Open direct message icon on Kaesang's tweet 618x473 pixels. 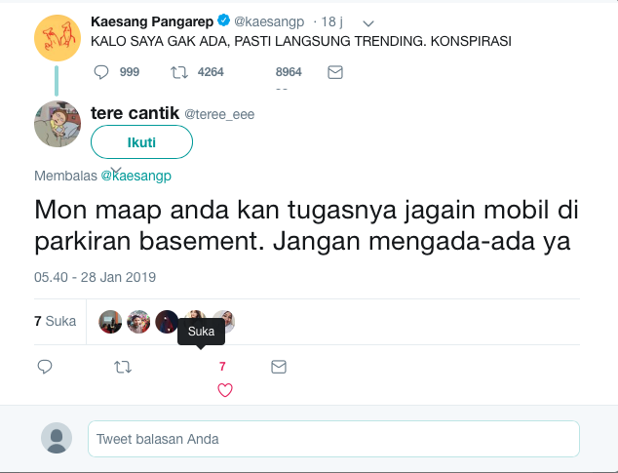(335, 72)
